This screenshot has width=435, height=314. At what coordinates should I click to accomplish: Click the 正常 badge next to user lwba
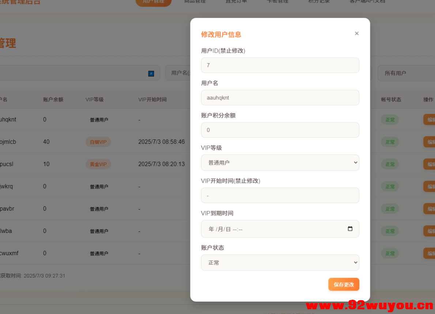click(390, 231)
